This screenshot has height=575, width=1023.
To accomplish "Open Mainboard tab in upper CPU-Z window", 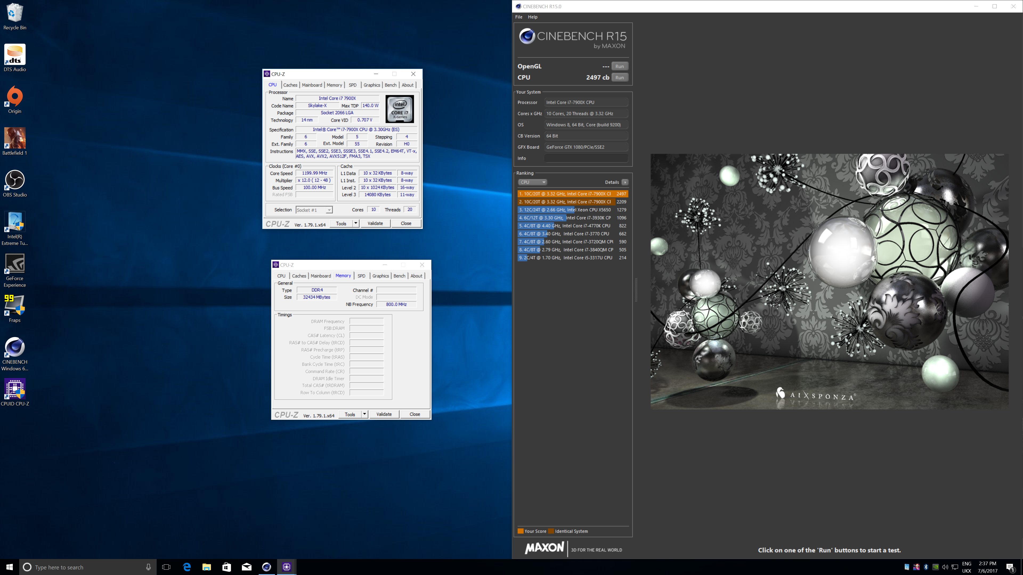I will (x=312, y=85).
